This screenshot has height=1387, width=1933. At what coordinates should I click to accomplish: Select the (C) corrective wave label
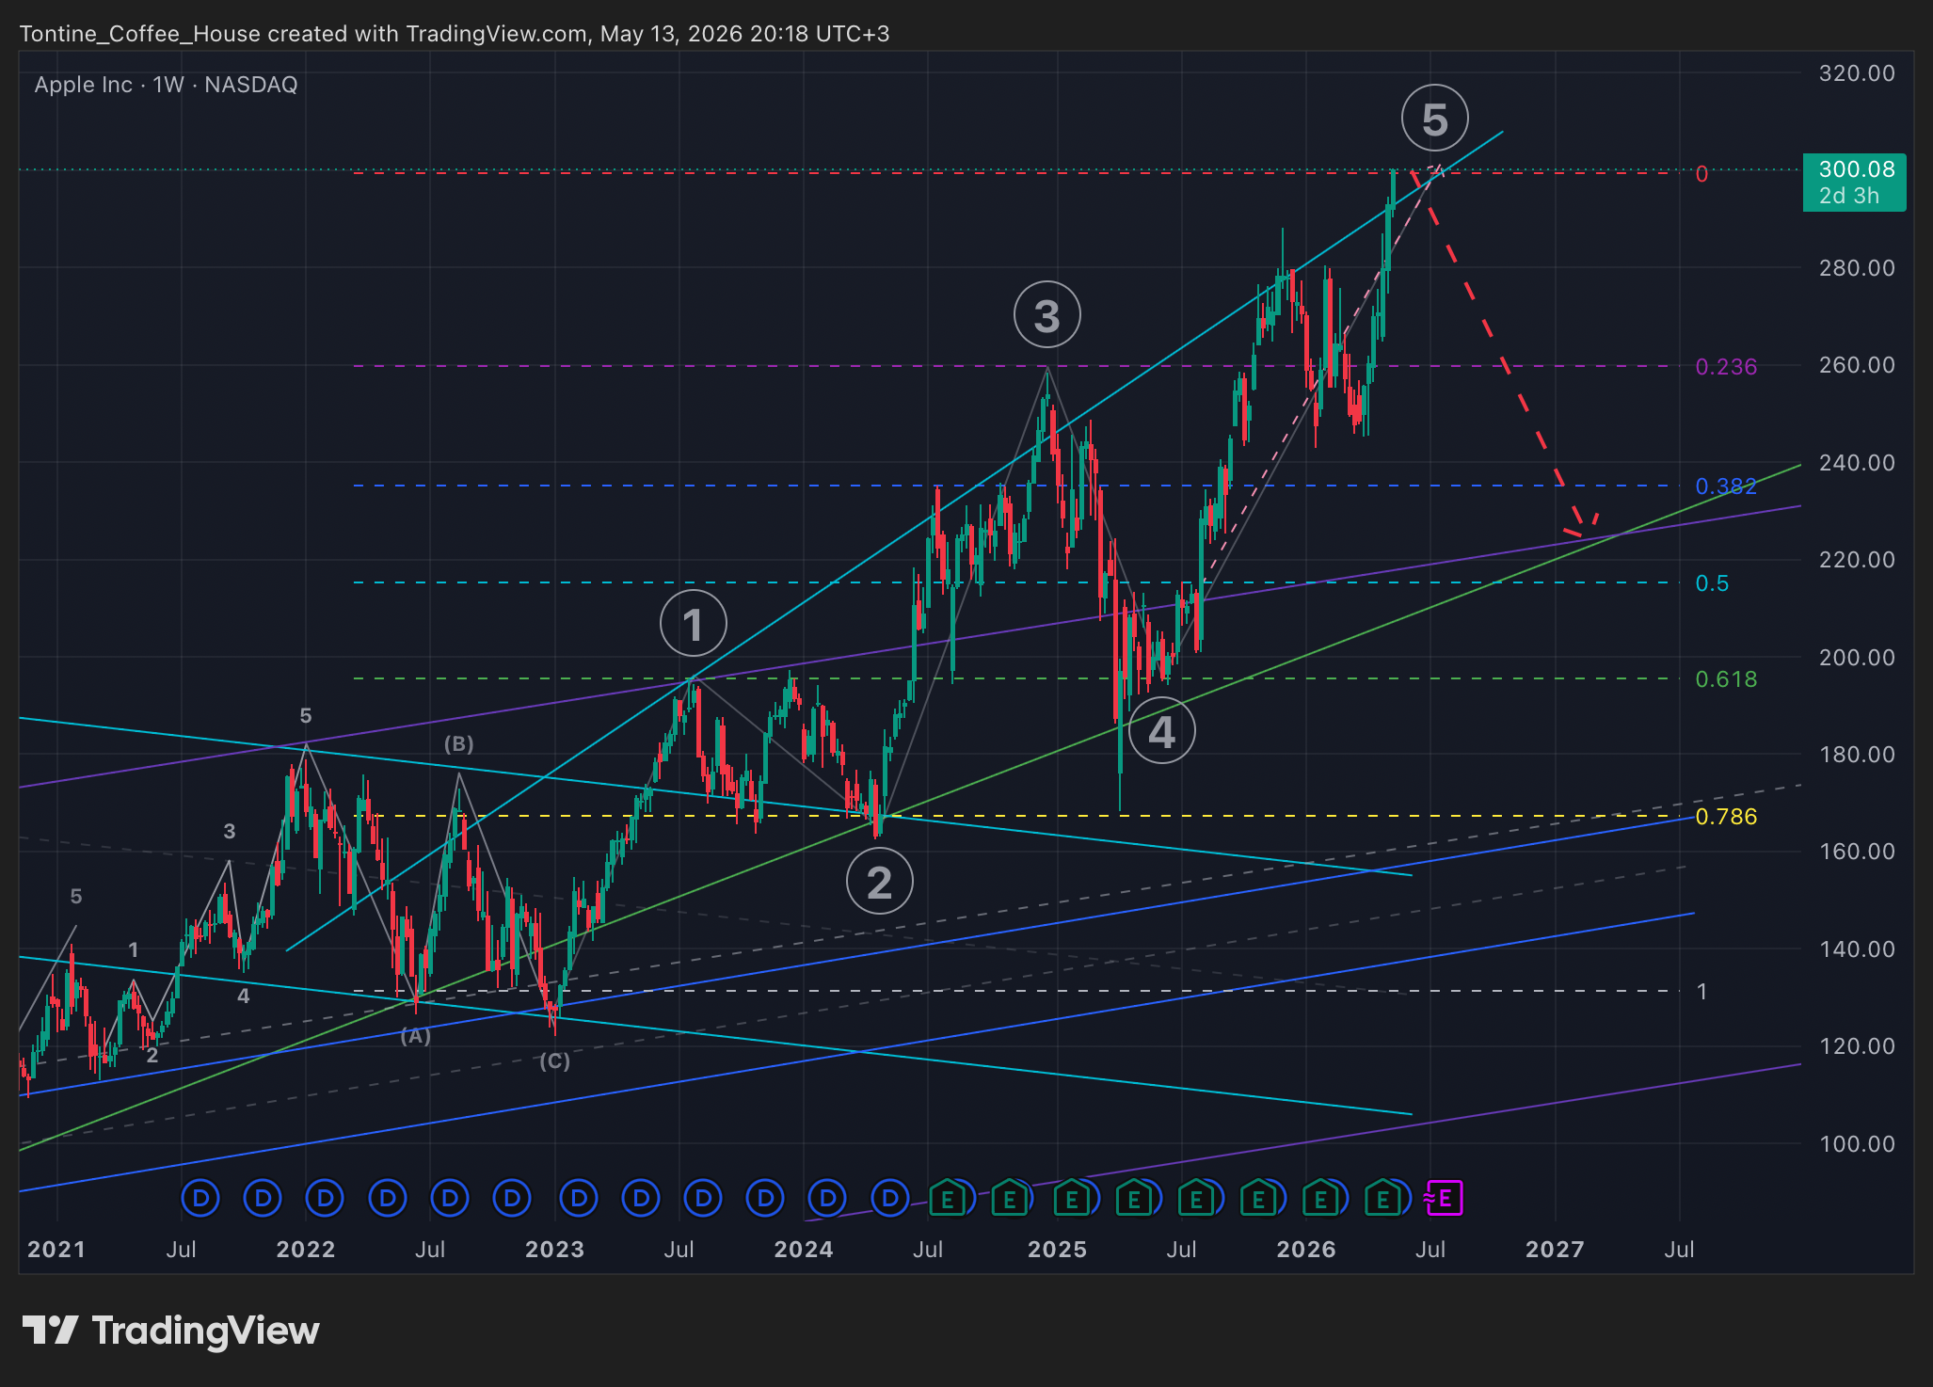(554, 1061)
